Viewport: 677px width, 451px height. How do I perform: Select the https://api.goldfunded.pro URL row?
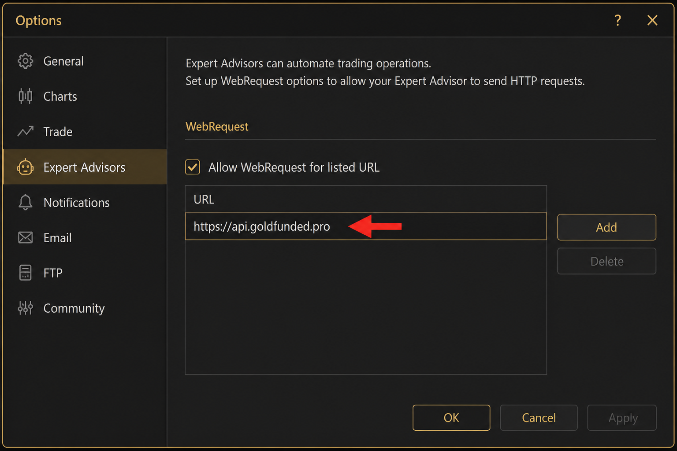point(366,226)
